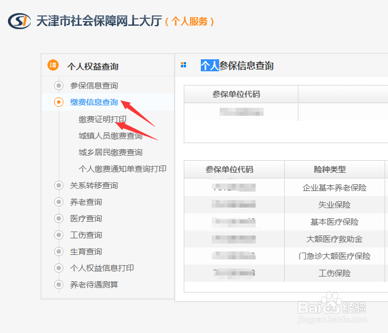Click the blue grid icon beside 个人参保信息查询
Image resolution: width=388 pixels, height=333 pixels.
click(x=183, y=65)
